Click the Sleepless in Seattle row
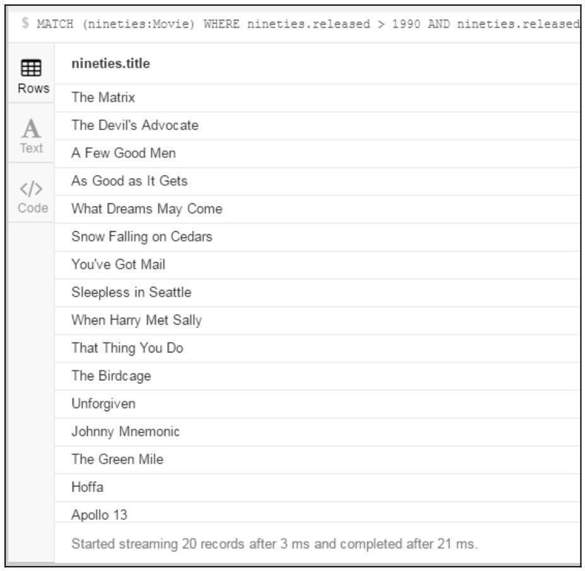The image size is (585, 571). click(x=317, y=293)
